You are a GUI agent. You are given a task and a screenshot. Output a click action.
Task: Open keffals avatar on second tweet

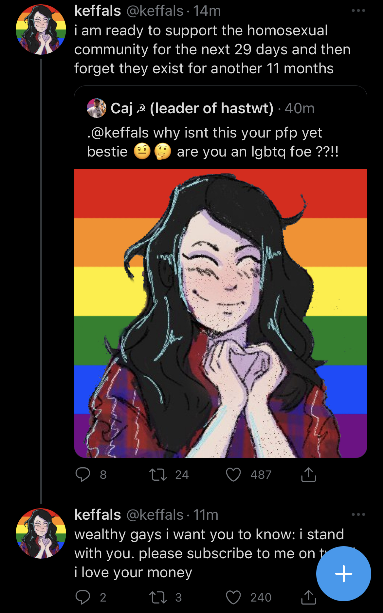click(x=41, y=533)
